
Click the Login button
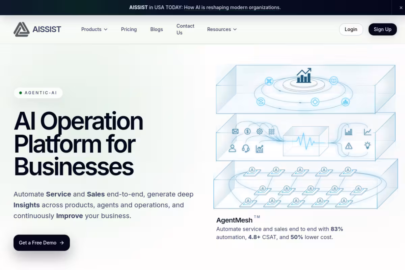pos(351,29)
